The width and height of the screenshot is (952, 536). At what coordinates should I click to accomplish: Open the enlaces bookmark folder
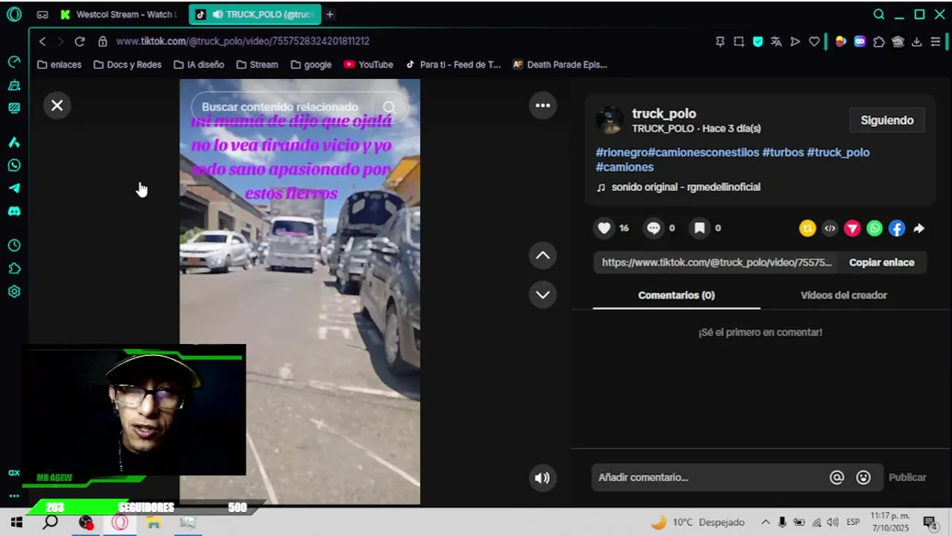point(59,65)
